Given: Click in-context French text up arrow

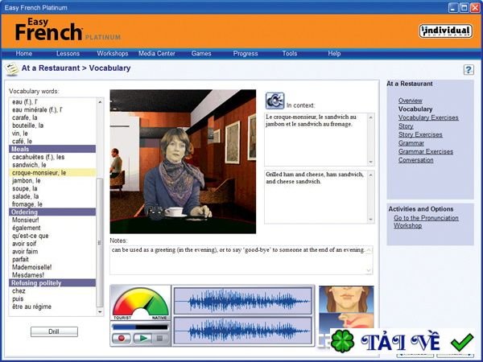Looking at the screenshot, I should [371, 117].
